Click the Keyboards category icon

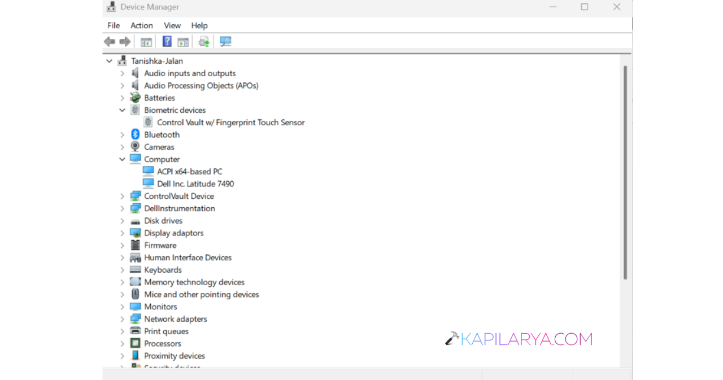click(135, 269)
